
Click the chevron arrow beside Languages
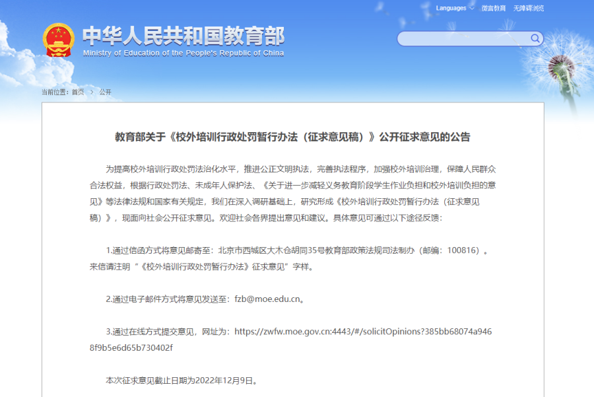click(x=472, y=9)
